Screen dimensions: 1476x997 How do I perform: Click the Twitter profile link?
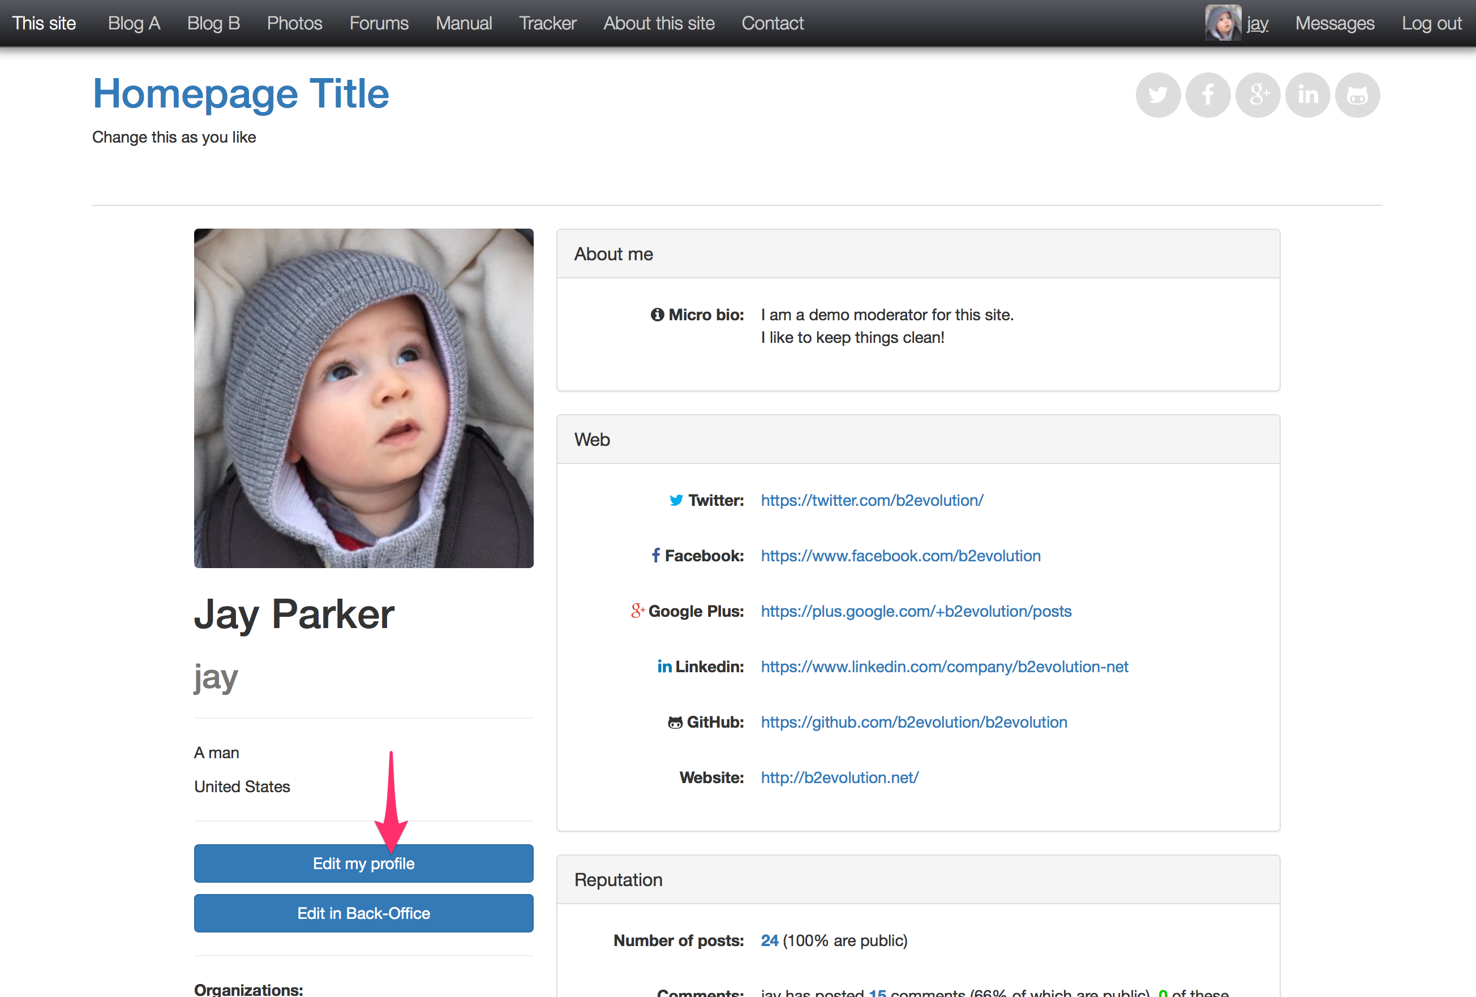coord(870,500)
